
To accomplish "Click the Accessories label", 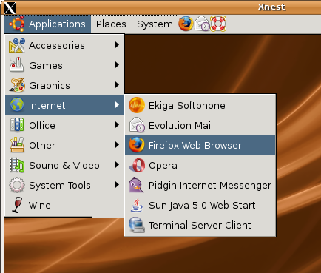I will coord(57,45).
